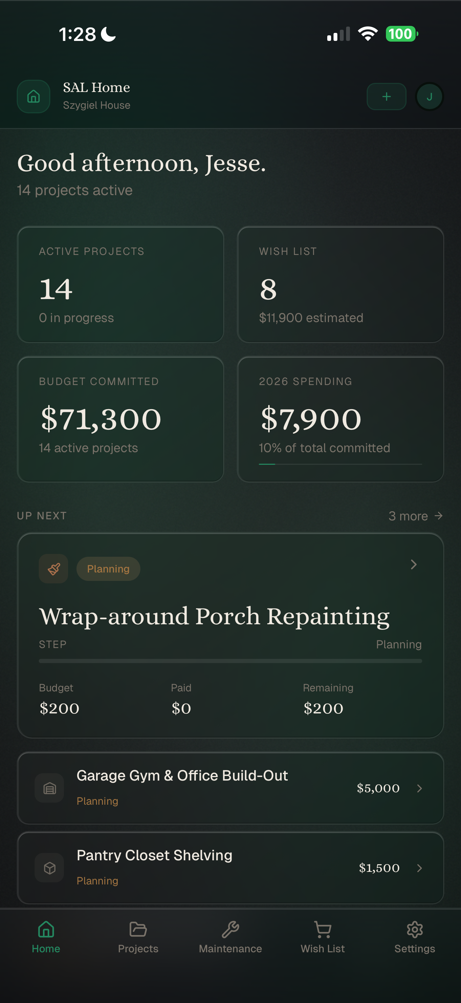Go to the Home tab
The height and width of the screenshot is (1003, 461).
[46, 937]
